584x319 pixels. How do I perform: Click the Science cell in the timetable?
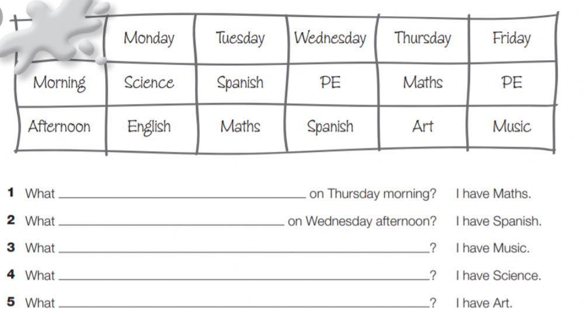coord(149,83)
